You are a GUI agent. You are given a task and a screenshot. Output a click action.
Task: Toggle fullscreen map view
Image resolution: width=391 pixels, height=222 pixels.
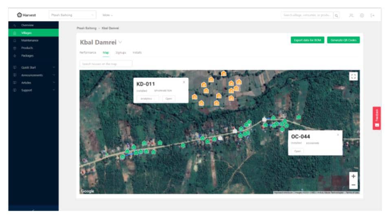click(x=353, y=76)
